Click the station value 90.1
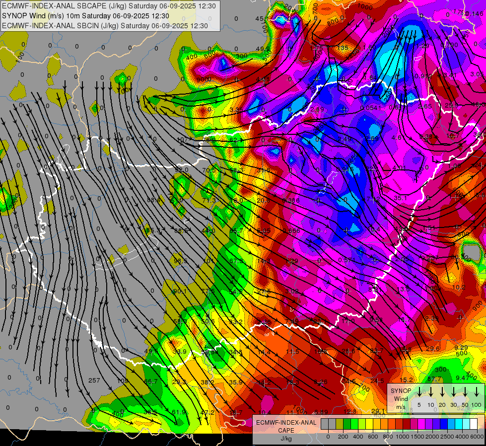This screenshot has height=446, width=486. point(180,291)
